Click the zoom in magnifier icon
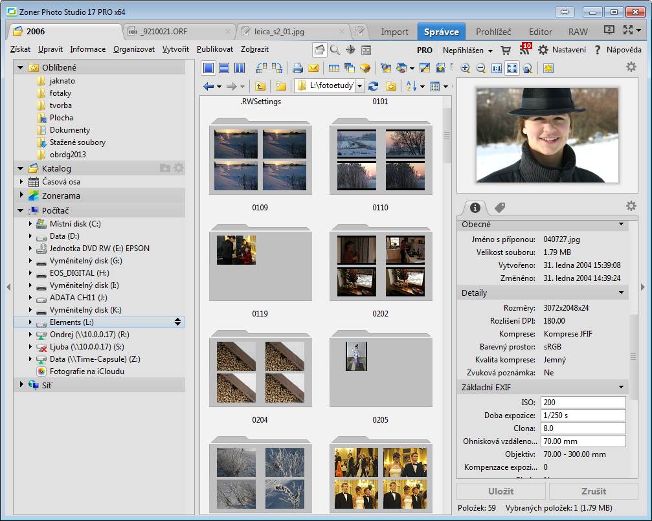 [x=465, y=68]
